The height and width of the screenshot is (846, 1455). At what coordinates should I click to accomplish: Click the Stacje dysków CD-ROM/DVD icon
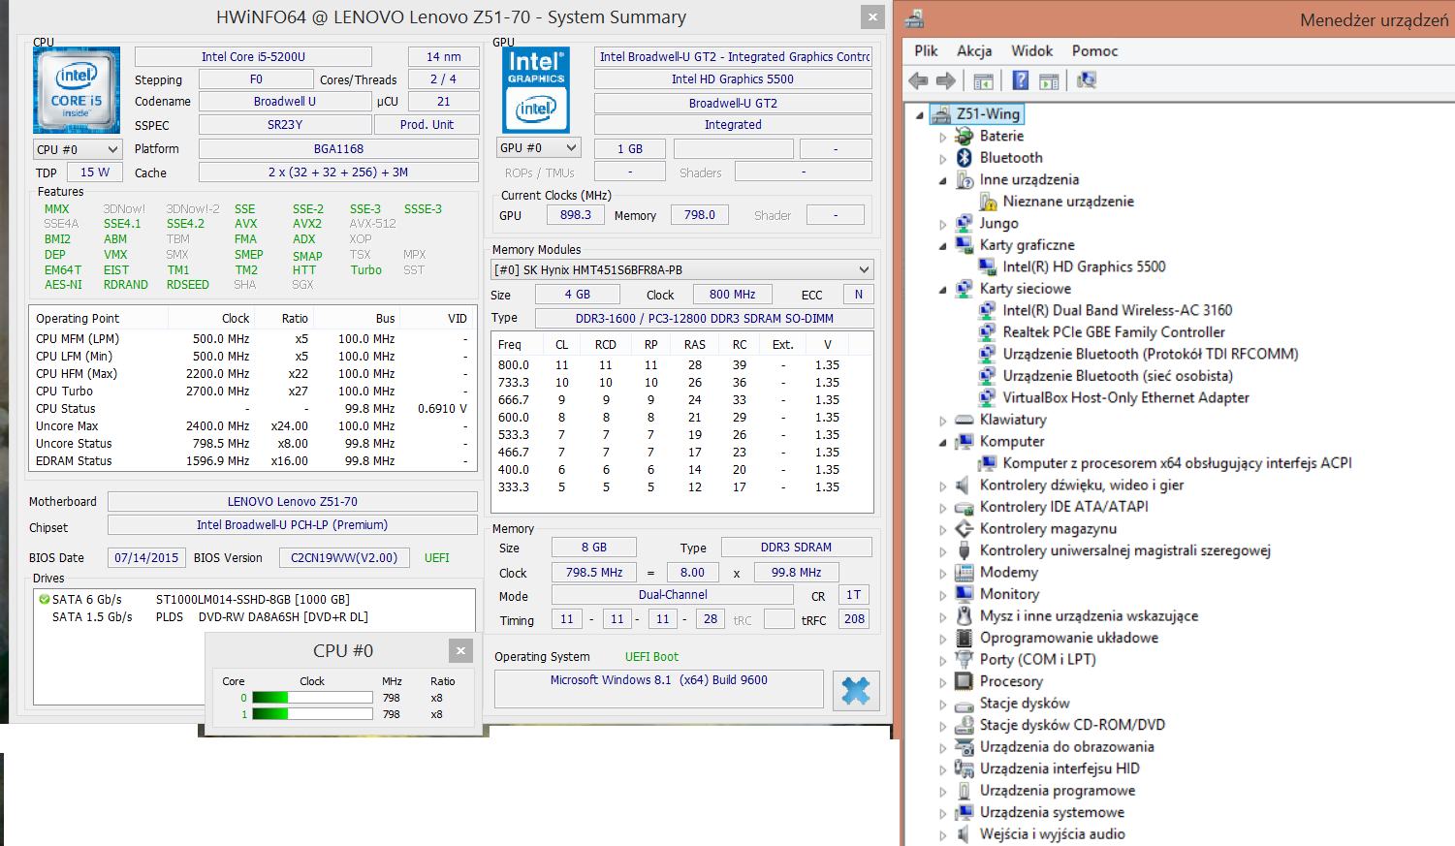[965, 725]
